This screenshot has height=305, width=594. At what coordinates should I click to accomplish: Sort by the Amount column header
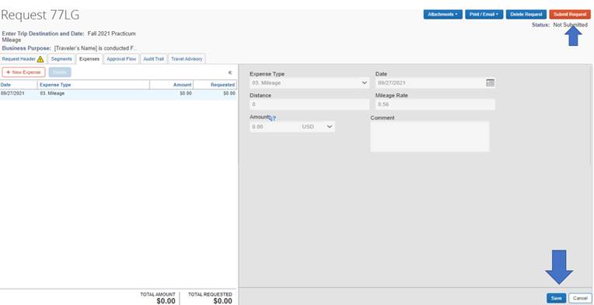[x=171, y=85]
